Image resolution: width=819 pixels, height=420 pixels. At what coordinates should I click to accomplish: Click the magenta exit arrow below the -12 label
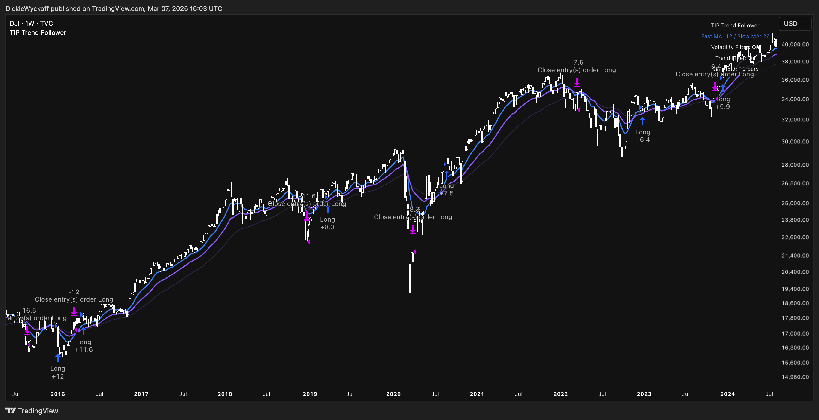click(74, 311)
